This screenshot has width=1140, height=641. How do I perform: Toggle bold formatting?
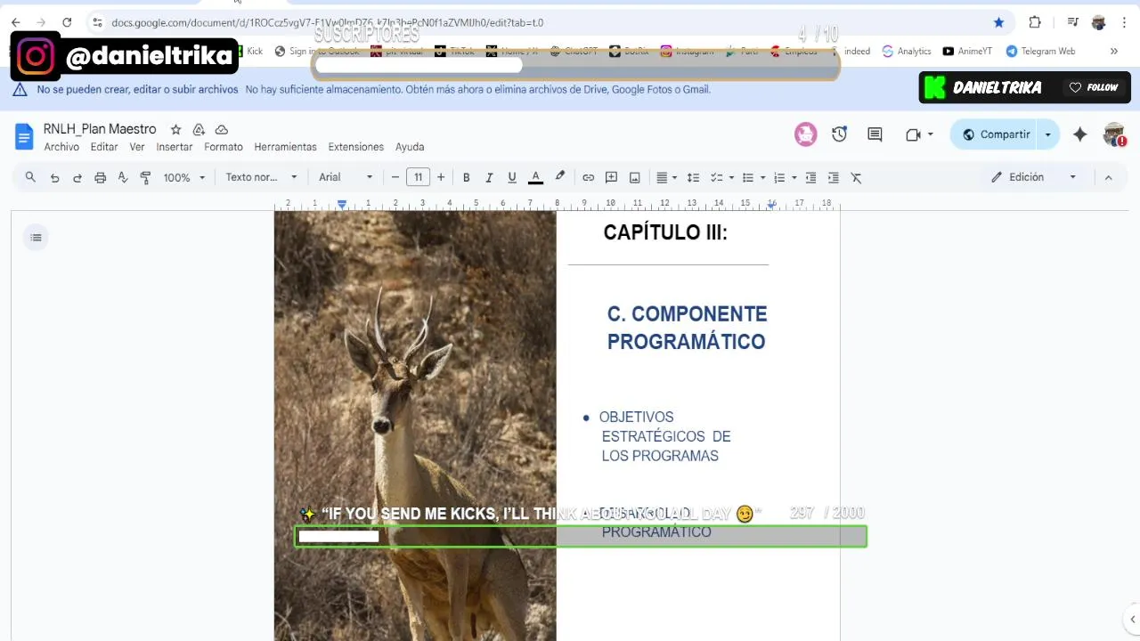click(466, 177)
